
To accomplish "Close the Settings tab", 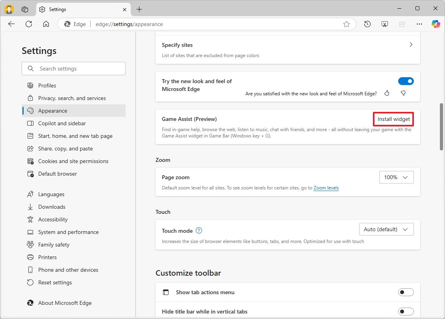I will click(124, 9).
